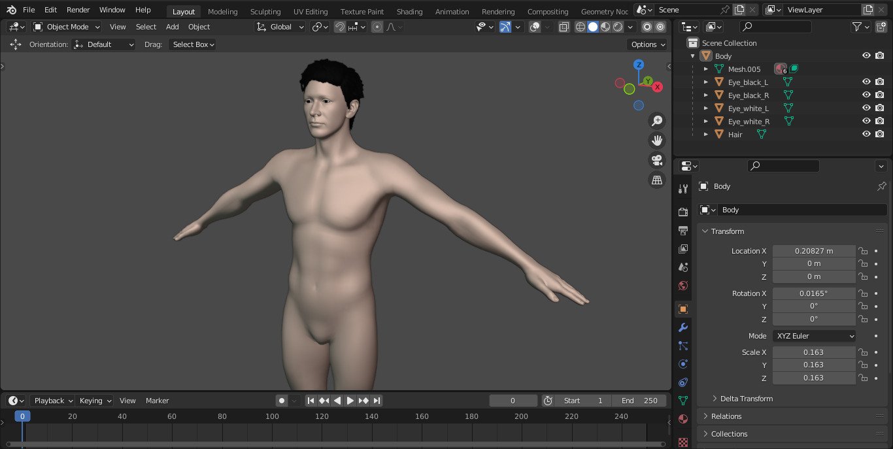Open the Material properties tab
This screenshot has height=449, width=893.
[x=683, y=419]
